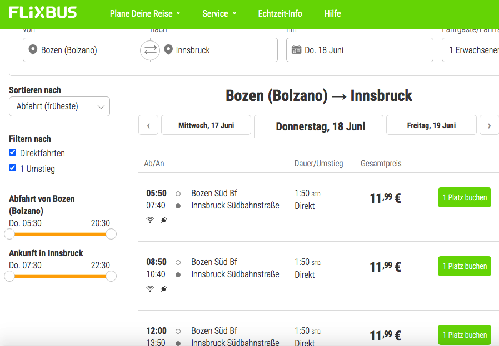
Task: Uncheck the Direktfahrten filter
Action: [13, 152]
